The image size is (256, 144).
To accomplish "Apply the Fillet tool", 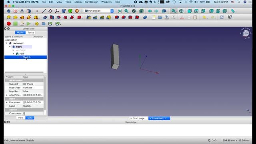I will click(x=117, y=17).
